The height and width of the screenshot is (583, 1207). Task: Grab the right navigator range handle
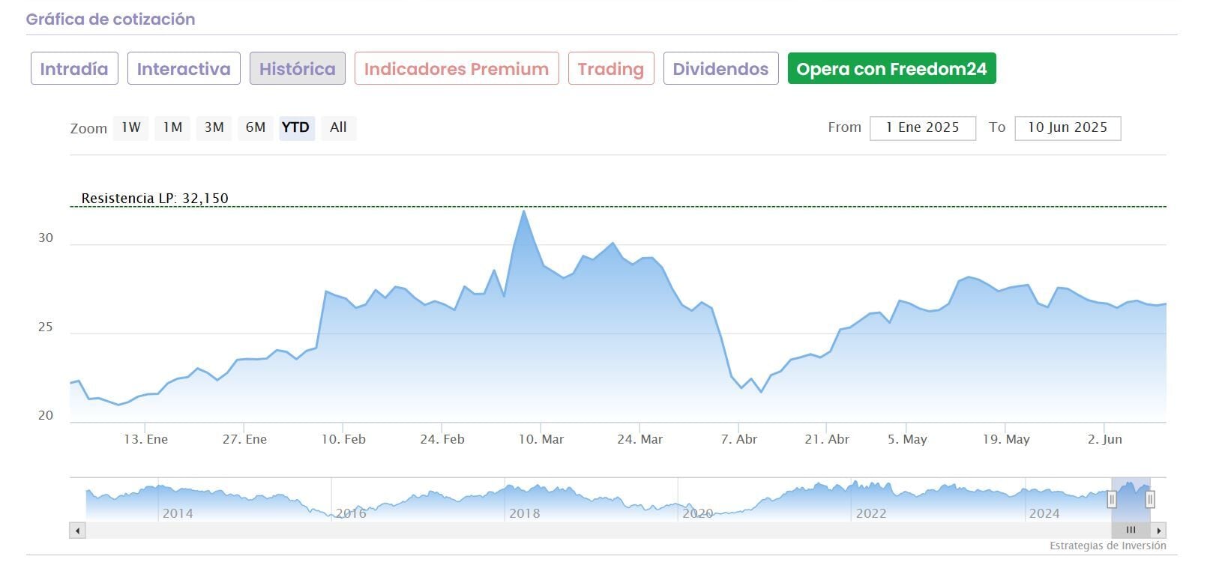[1150, 499]
